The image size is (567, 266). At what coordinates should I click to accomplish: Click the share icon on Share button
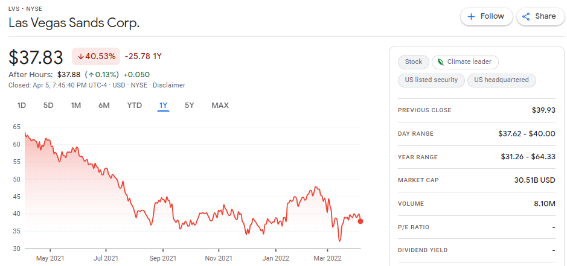coord(526,17)
